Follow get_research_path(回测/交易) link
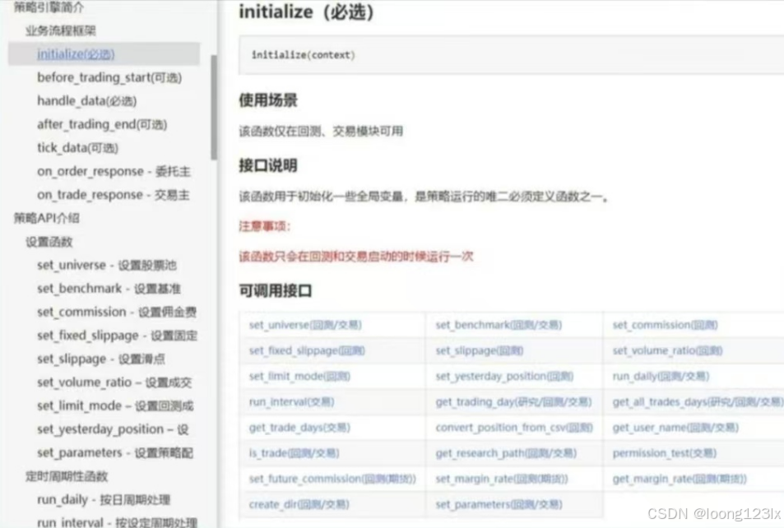The width and height of the screenshot is (784, 528). pos(506,453)
